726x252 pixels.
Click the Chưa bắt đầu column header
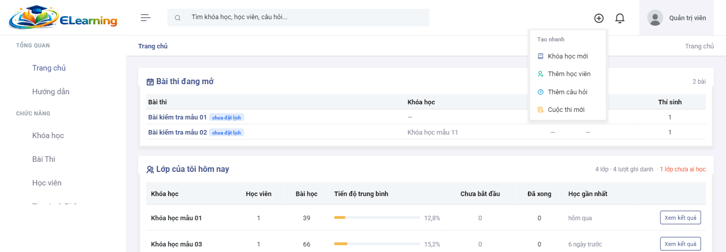point(480,194)
